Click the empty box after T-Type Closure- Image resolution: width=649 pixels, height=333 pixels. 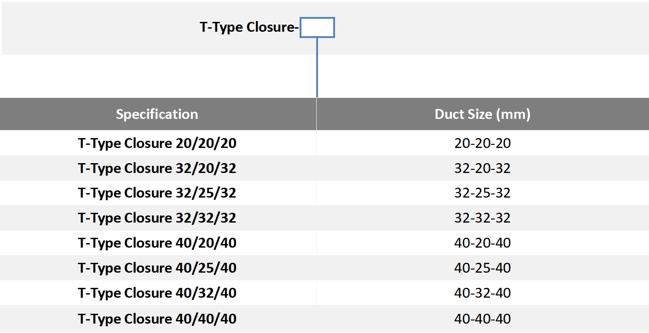click(317, 28)
